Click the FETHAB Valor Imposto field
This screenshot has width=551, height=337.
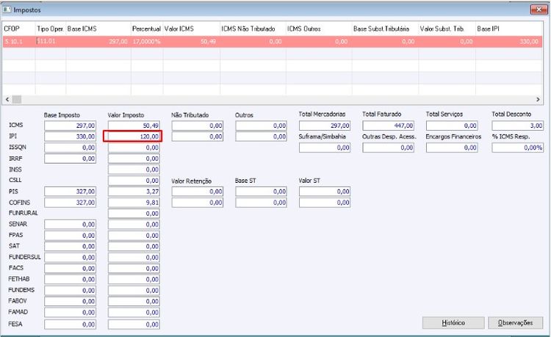point(134,280)
